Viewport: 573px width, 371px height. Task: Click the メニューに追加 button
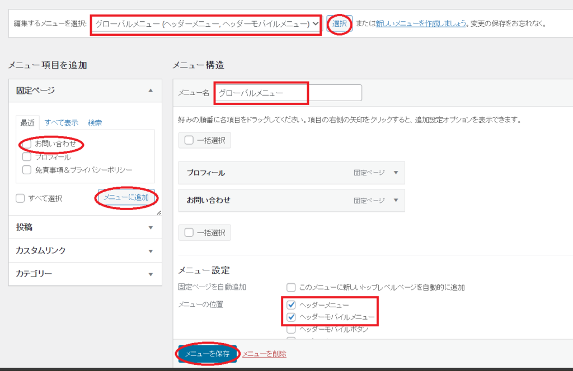pos(126,197)
